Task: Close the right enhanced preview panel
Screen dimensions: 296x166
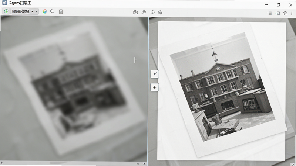Action: click(293, 165)
